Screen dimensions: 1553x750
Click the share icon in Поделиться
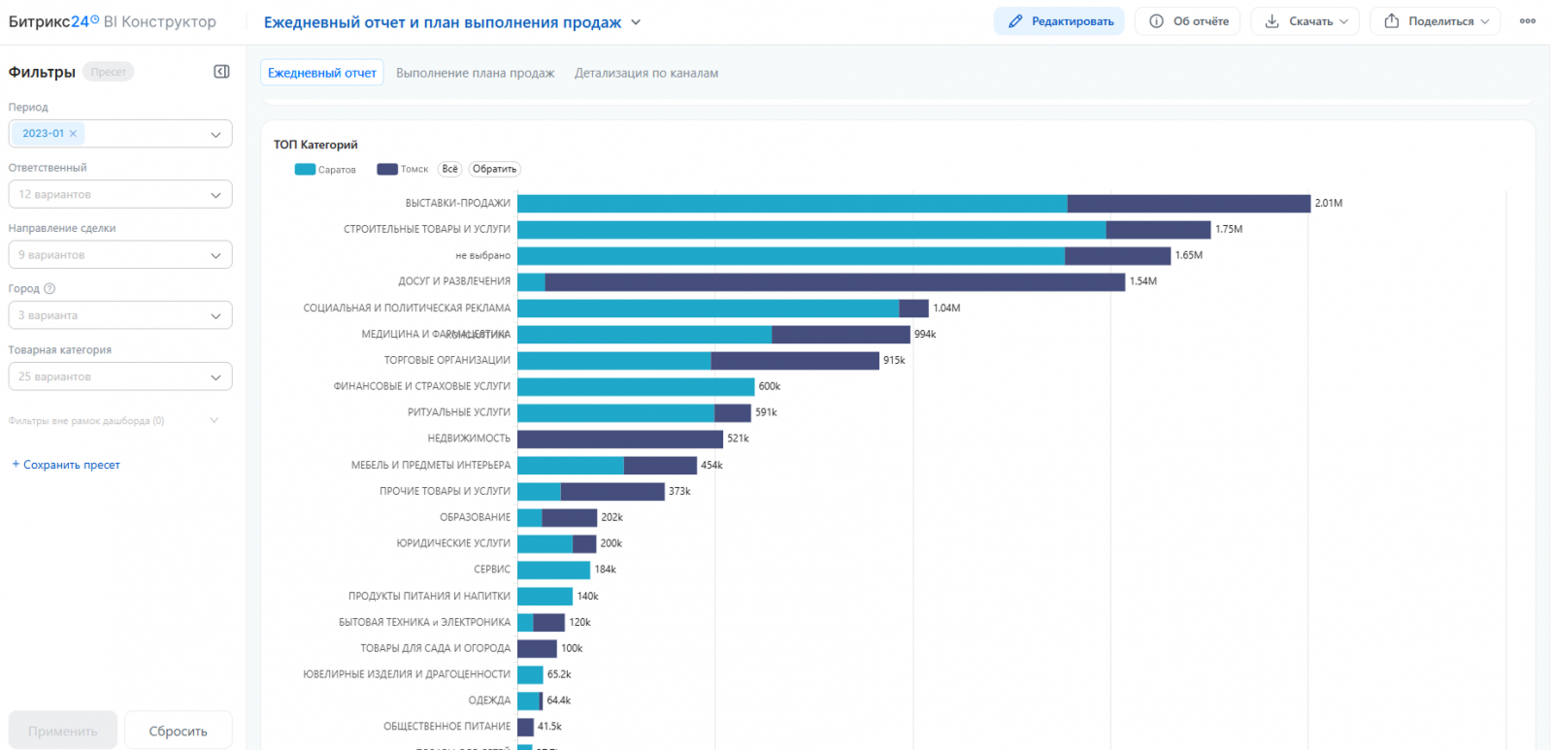(x=1391, y=21)
